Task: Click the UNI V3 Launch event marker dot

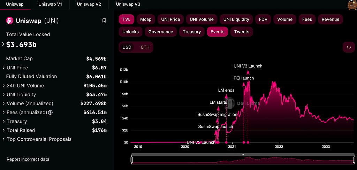Action: coord(248,142)
